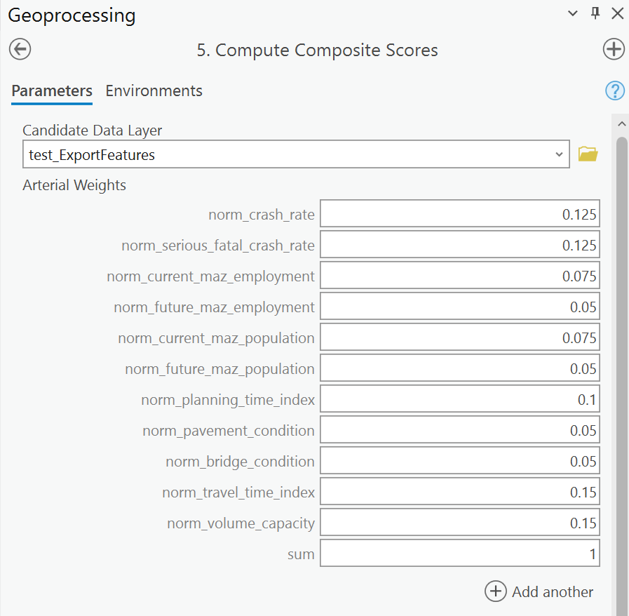Browse for Candidate Data Layer folder icon

588,154
